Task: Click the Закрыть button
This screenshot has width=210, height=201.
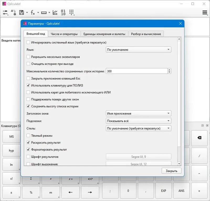Action: [x=171, y=171]
